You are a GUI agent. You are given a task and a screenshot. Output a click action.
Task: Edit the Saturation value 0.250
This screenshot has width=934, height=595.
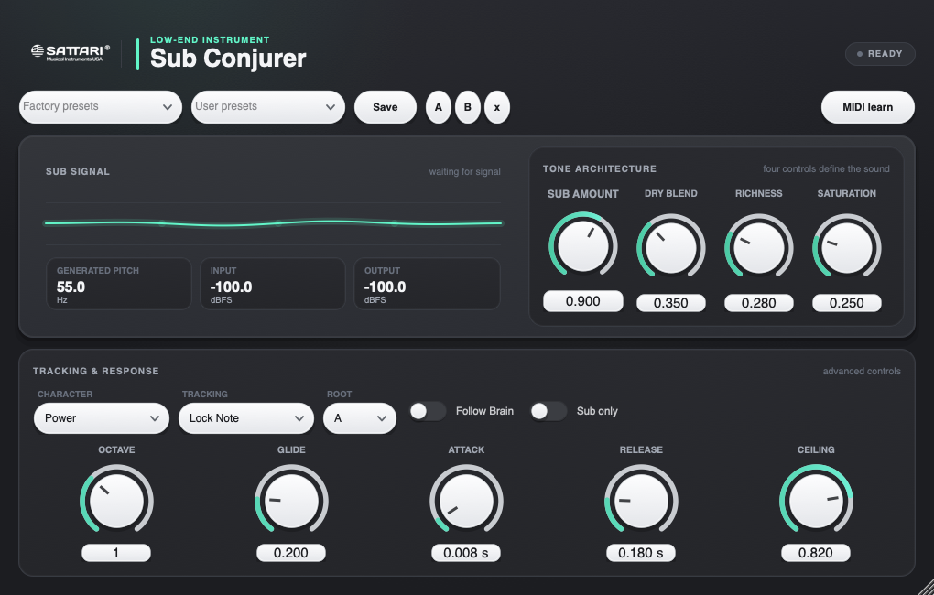(x=846, y=303)
